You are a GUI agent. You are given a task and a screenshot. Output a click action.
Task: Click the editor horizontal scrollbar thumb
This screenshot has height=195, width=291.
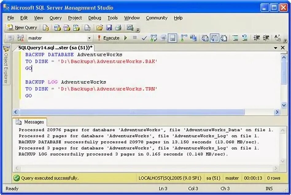tap(131, 112)
